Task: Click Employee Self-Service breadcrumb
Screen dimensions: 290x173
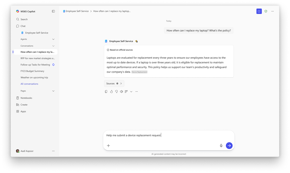Action: click(x=76, y=11)
